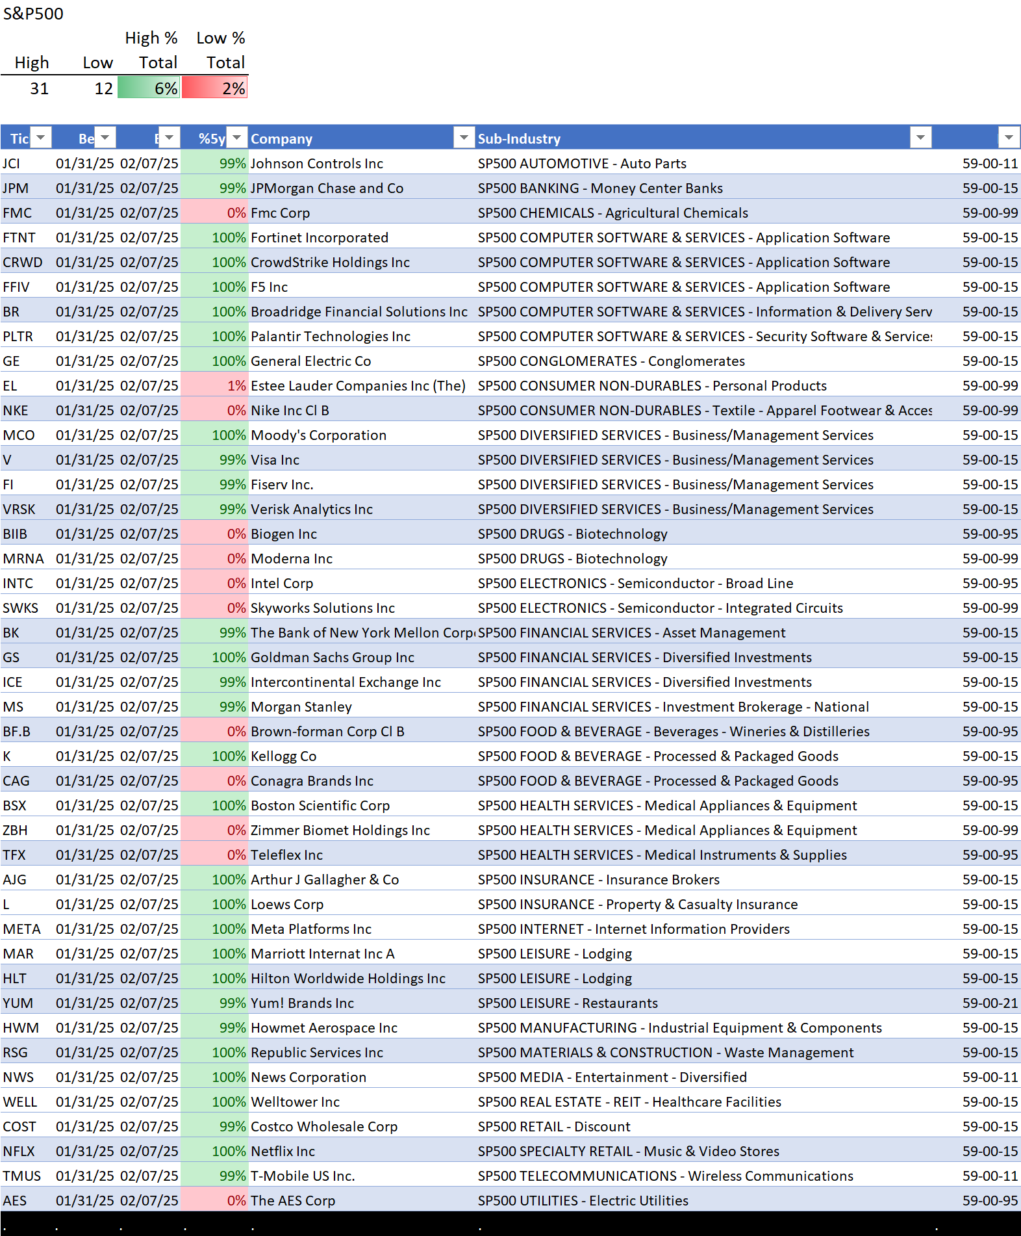The image size is (1021, 1236).
Task: Select ticker cell FFIV
Action: click(x=26, y=287)
